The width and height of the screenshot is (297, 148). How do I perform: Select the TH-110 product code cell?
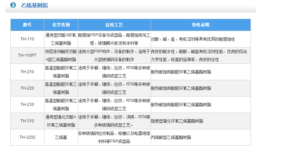(27, 39)
